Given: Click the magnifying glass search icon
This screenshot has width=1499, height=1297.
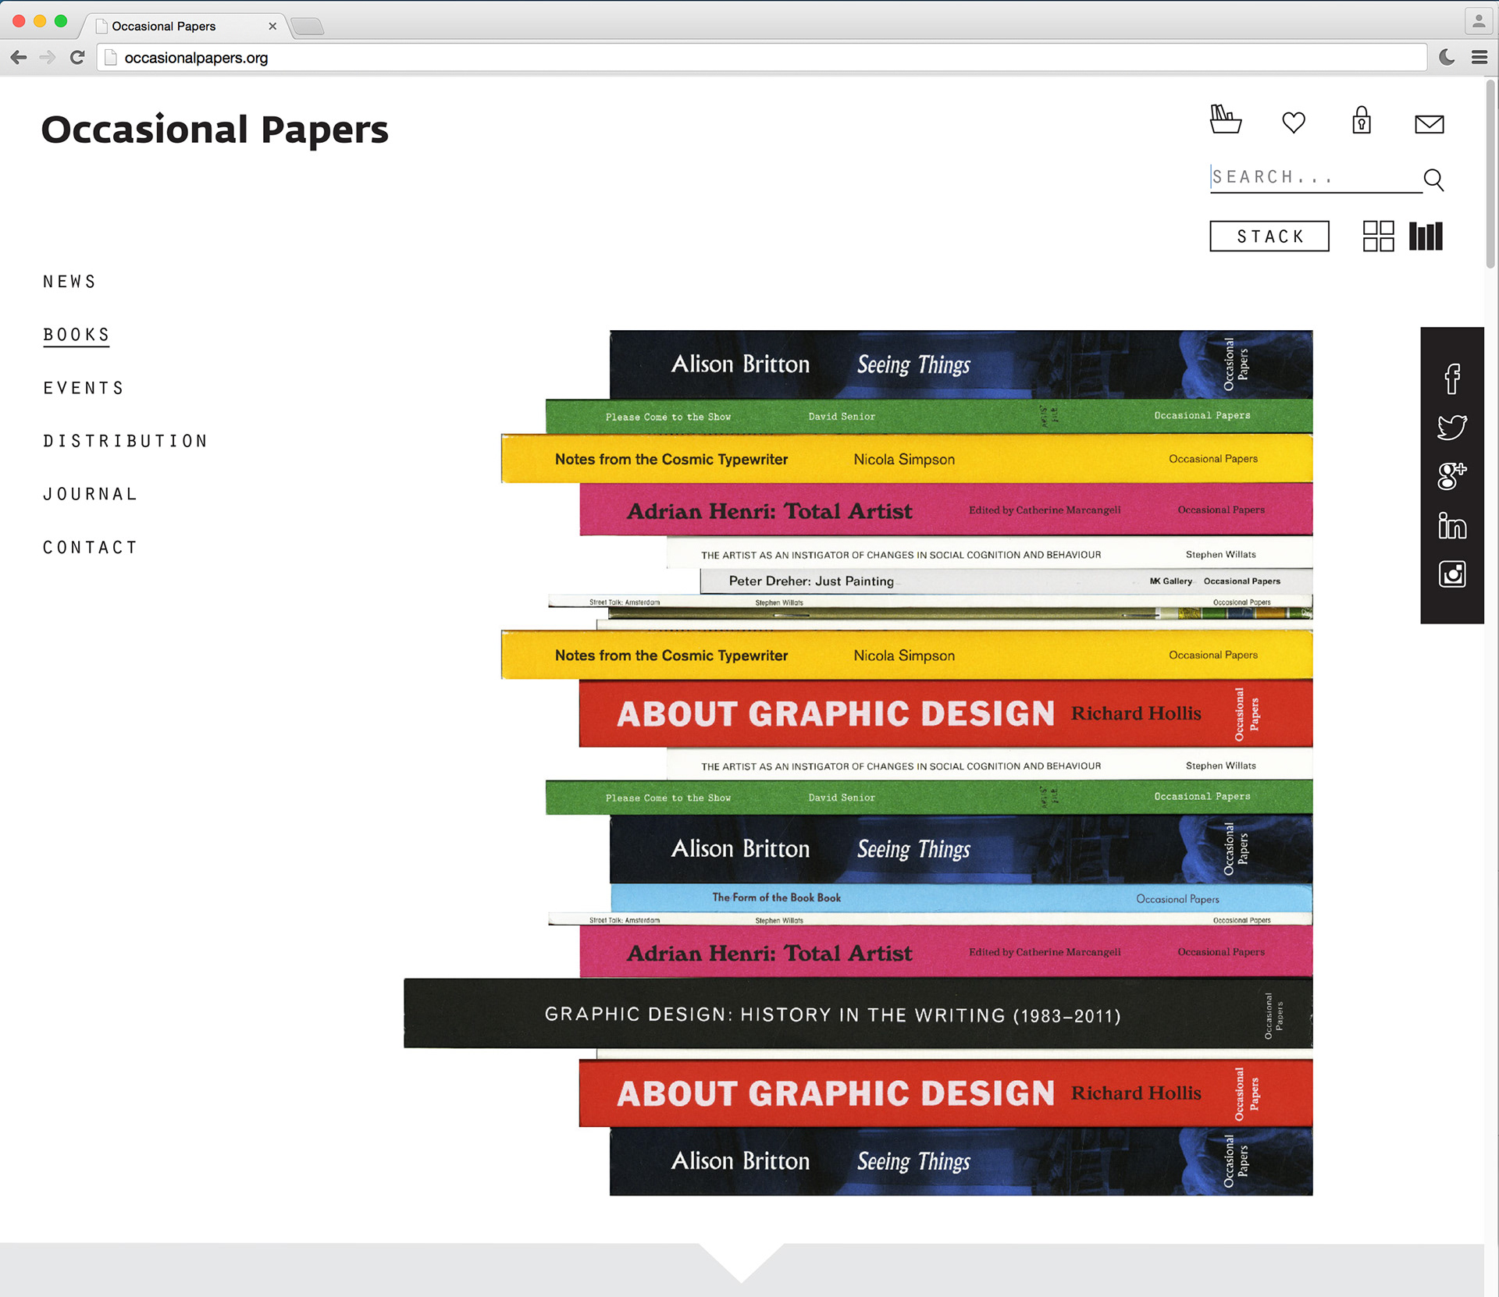Looking at the screenshot, I should click(1433, 179).
